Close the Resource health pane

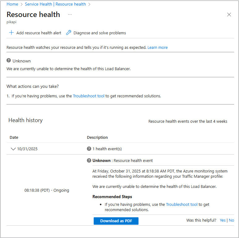229,15
